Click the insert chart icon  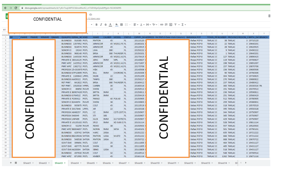(x=171, y=25)
